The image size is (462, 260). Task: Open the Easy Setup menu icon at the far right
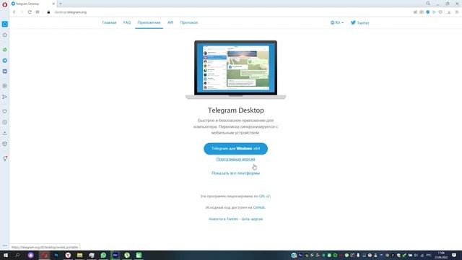457,12
